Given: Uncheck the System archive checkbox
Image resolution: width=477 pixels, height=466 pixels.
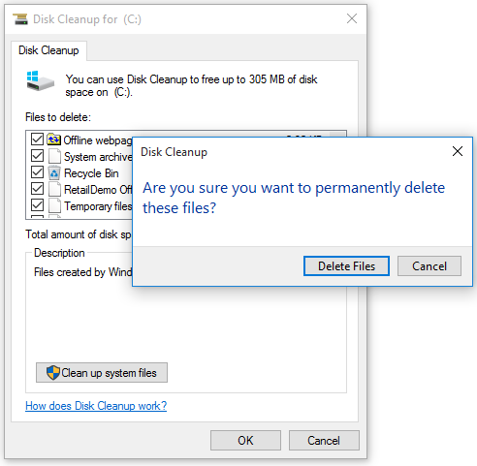Looking at the screenshot, I should click(37, 156).
